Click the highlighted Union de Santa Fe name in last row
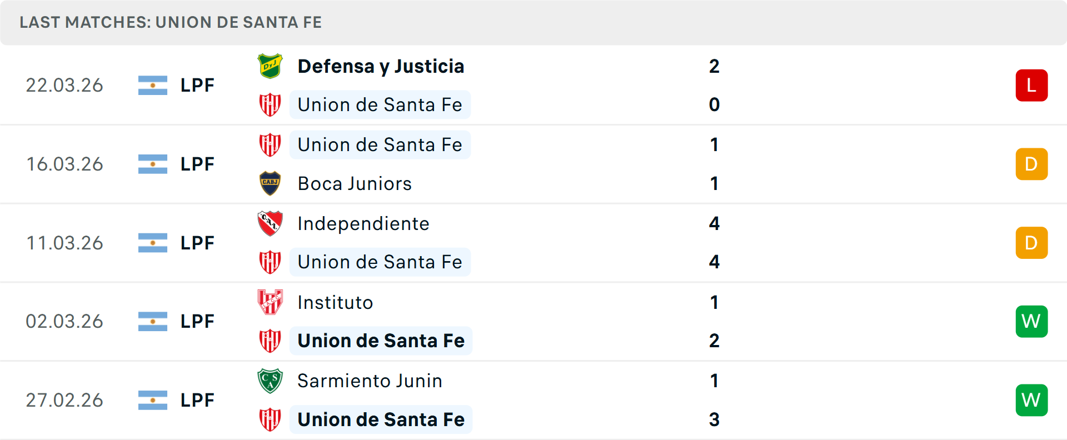Viewport: 1067px width, 440px height. (381, 419)
